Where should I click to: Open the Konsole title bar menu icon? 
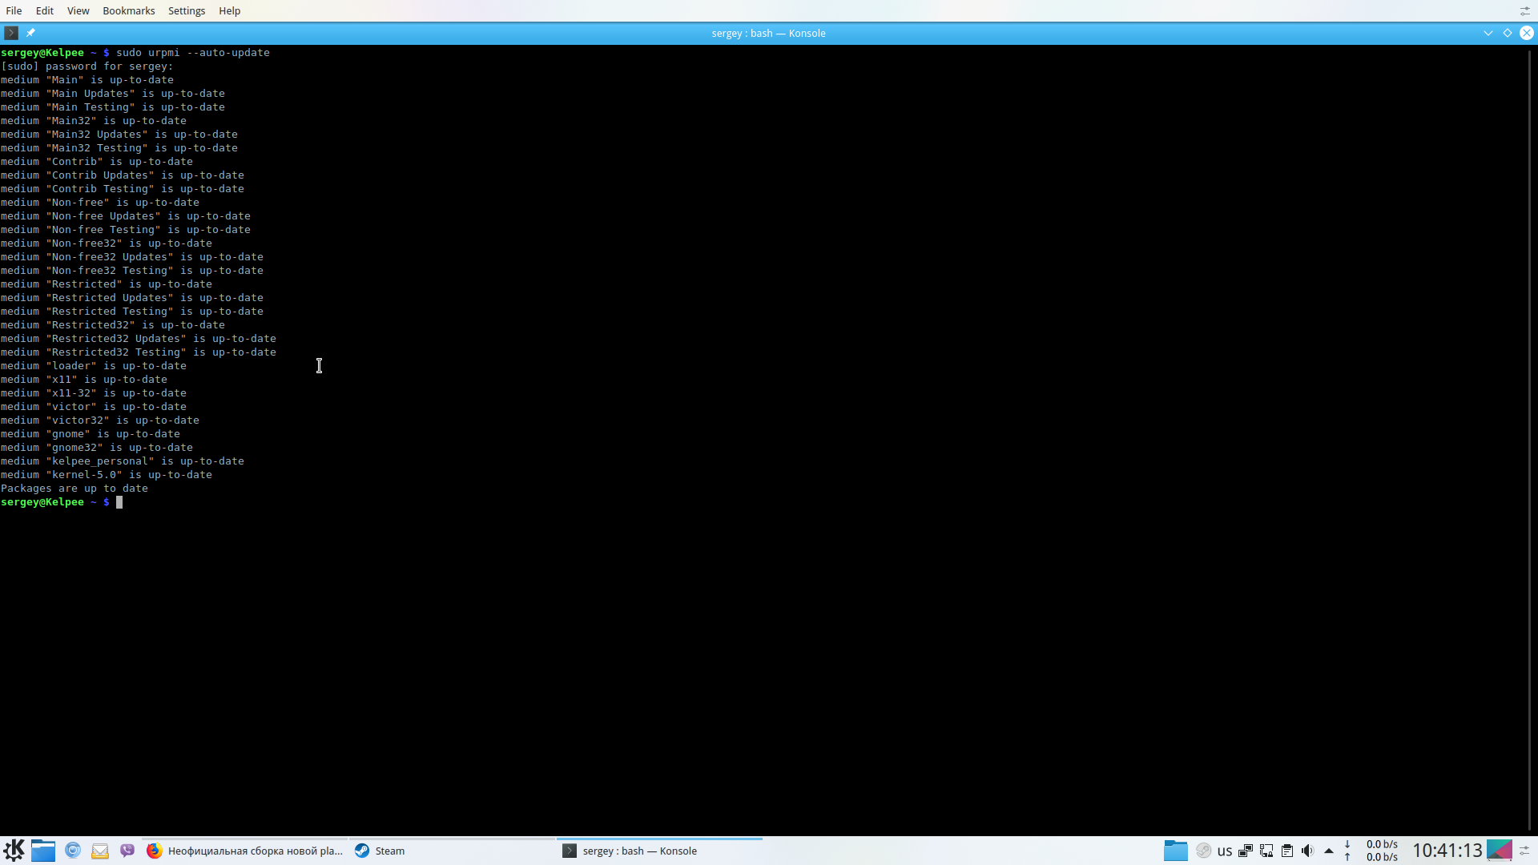[x=11, y=33]
